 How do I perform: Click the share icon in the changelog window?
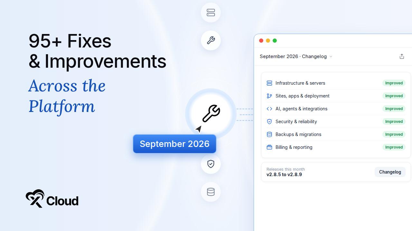coord(402,56)
